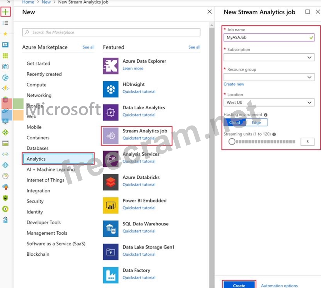Click the HDInsight tile icon

111,89
